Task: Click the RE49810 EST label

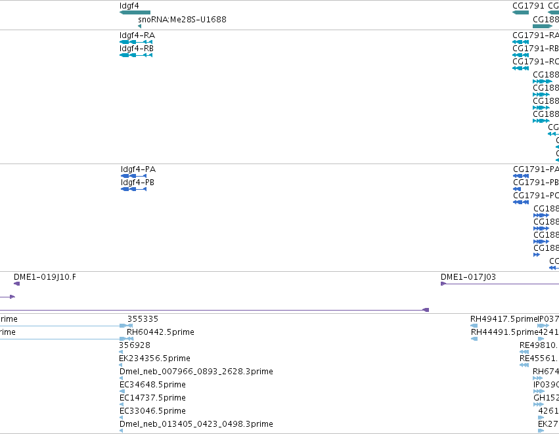Action: [539, 345]
